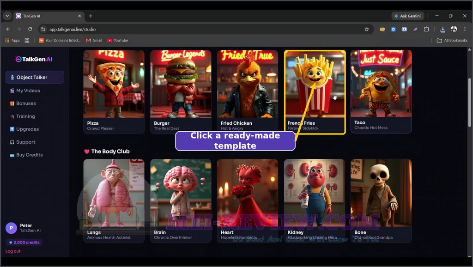473x267 pixels.
Task: Click the browser forward arrow
Action: [19, 29]
